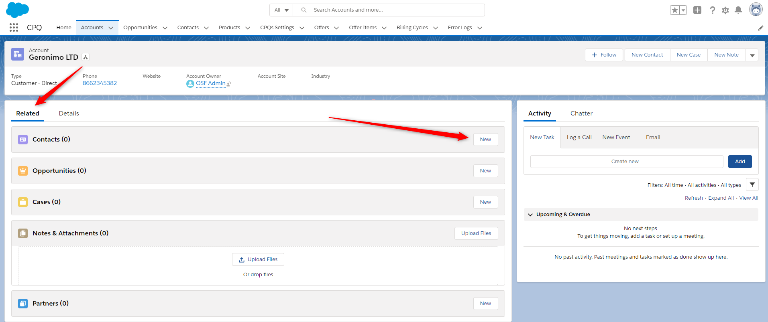Click New in the Opportunities related list
This screenshot has width=768, height=322.
click(x=485, y=171)
